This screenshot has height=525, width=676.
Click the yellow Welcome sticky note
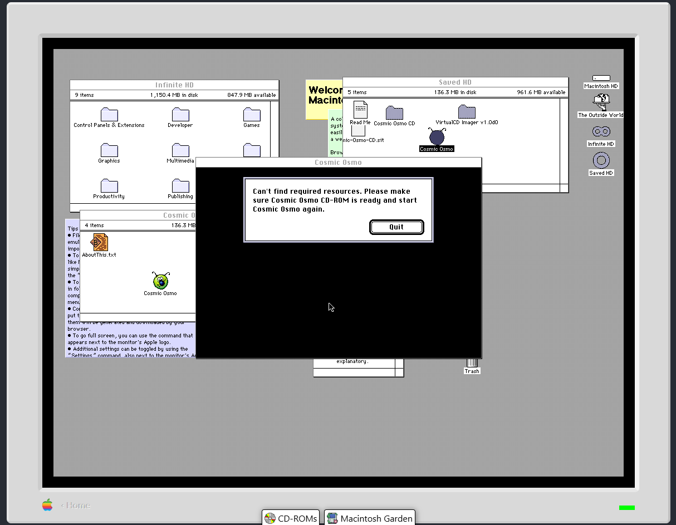click(324, 99)
